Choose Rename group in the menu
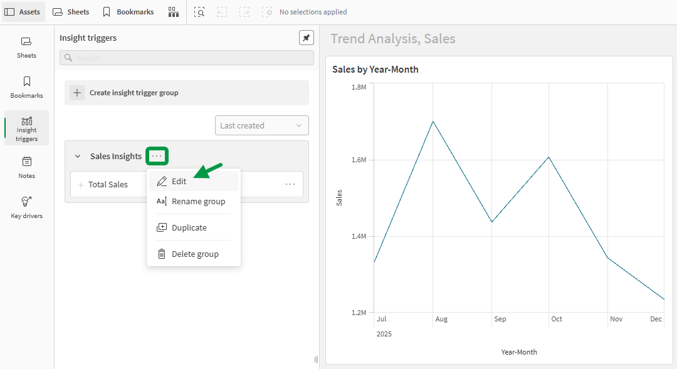This screenshot has height=369, width=677. 198,201
